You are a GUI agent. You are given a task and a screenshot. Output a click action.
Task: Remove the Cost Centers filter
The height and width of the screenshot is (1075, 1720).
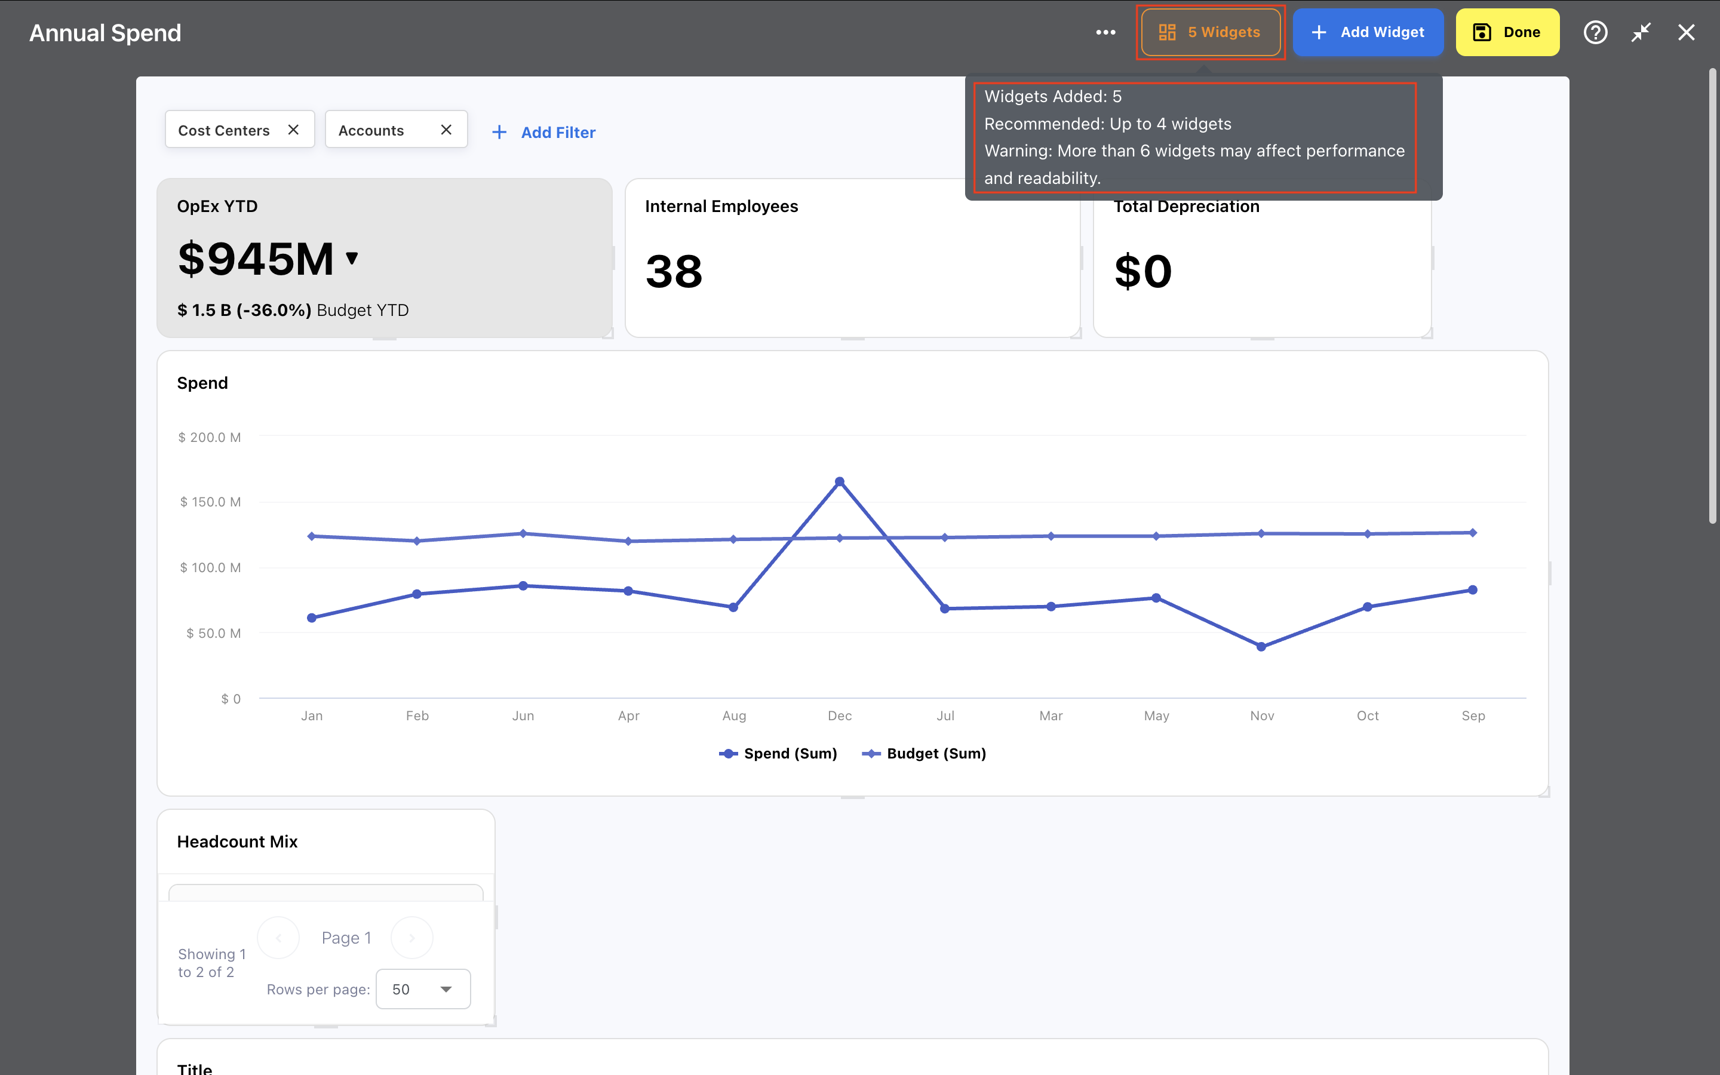click(293, 130)
